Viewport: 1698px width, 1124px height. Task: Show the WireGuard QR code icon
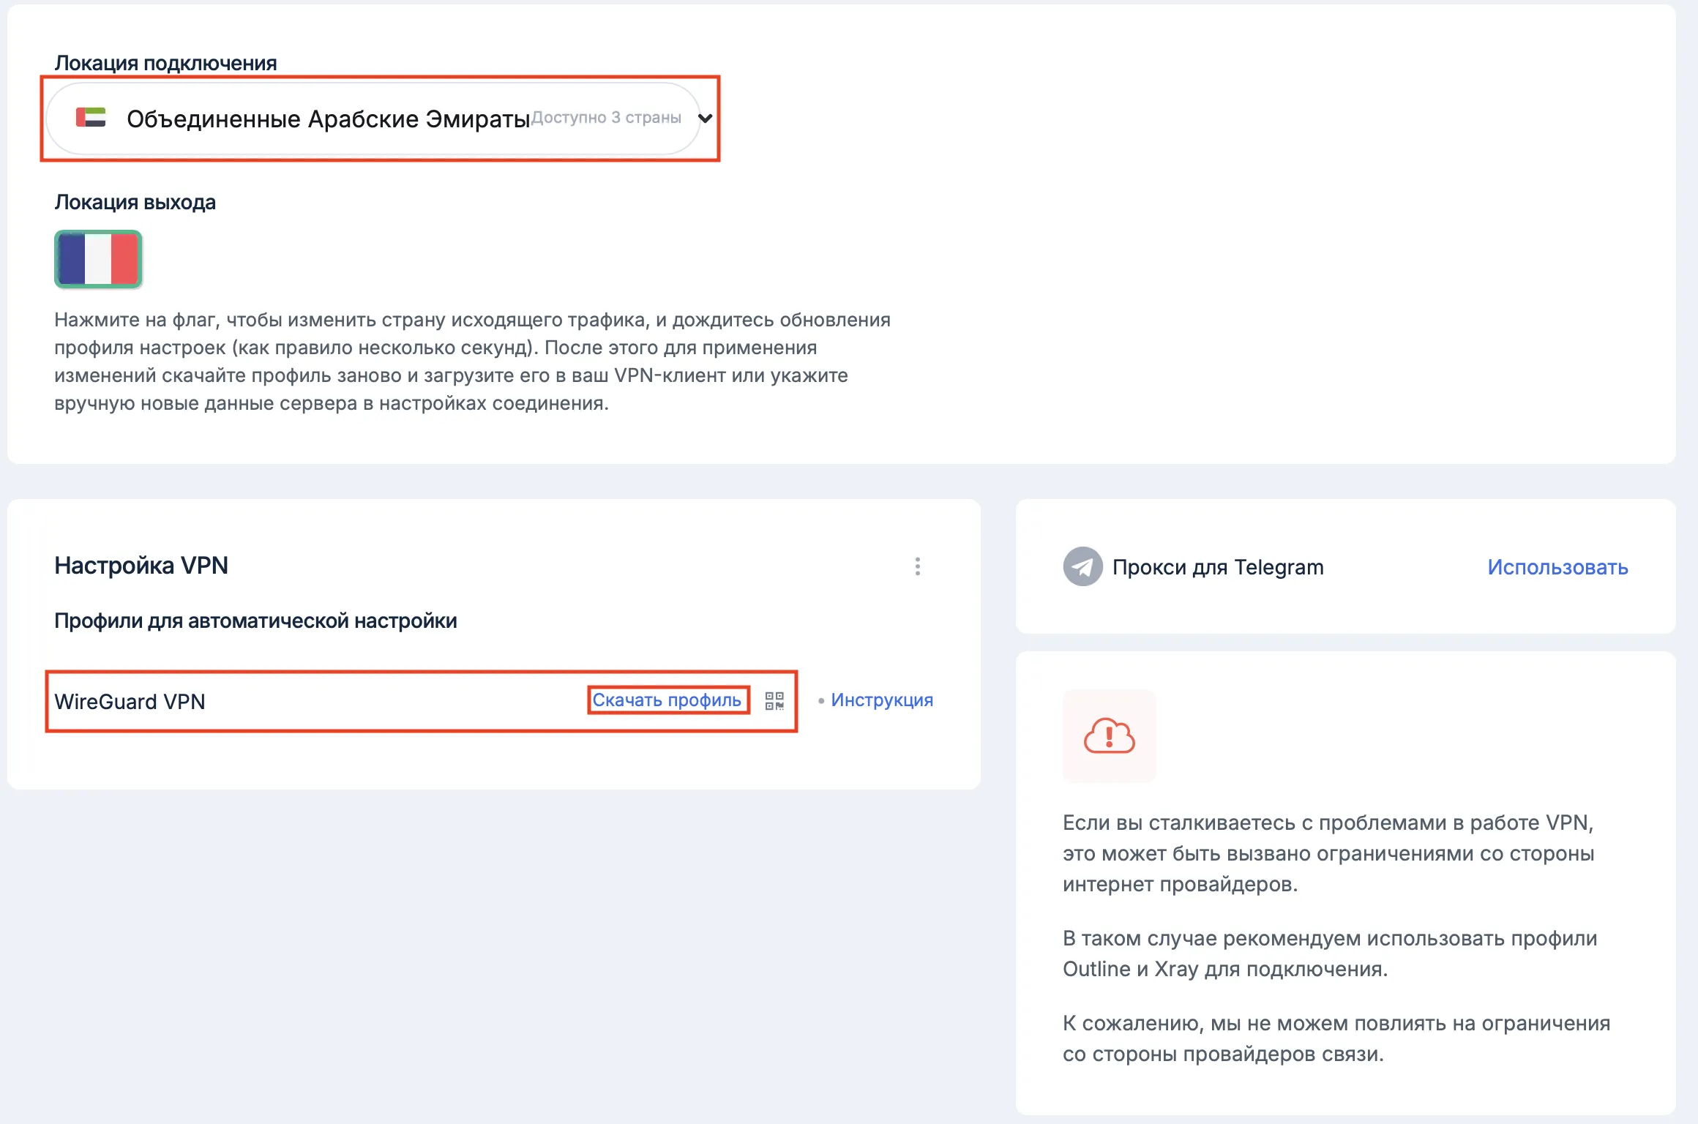pyautogui.click(x=774, y=701)
